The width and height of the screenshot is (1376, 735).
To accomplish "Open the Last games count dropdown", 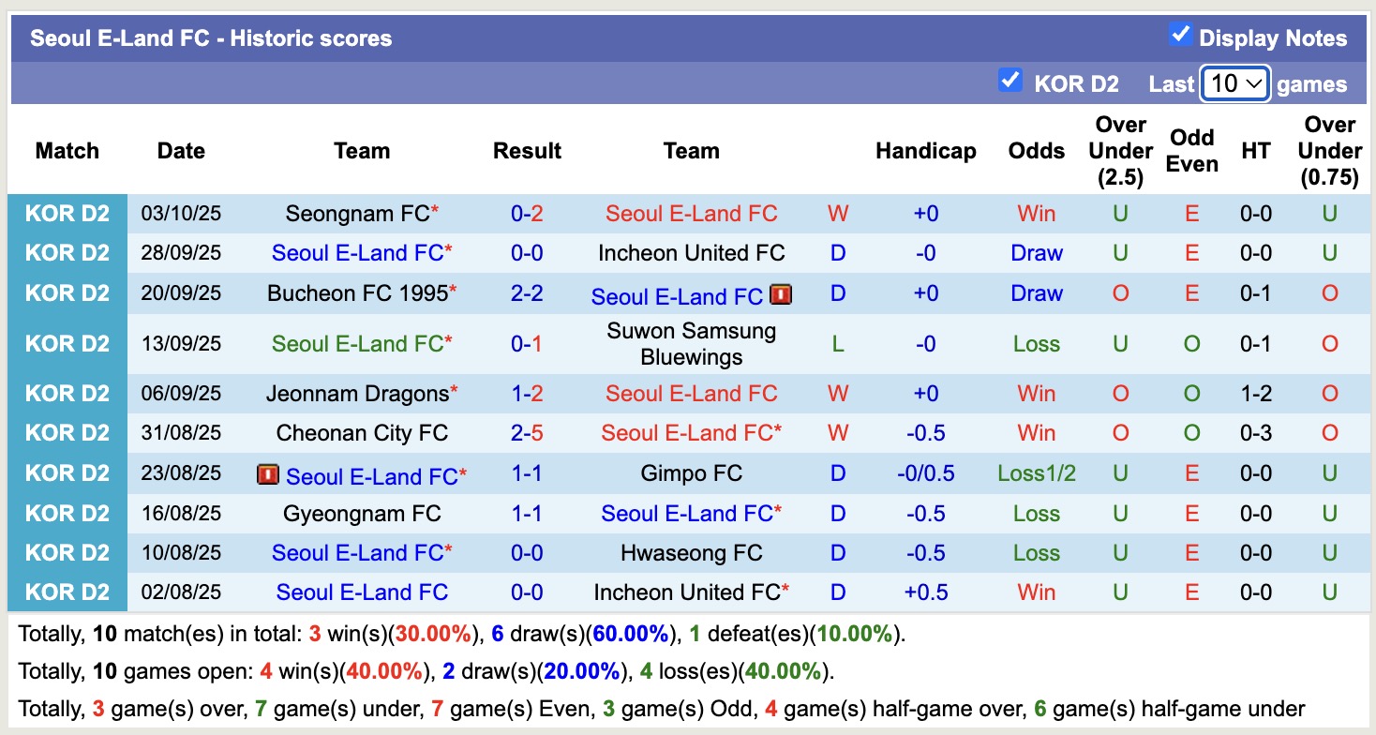I will pos(1234,83).
